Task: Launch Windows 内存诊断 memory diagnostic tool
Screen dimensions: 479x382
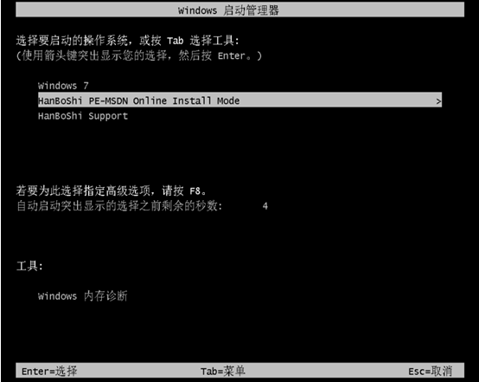Action: point(82,296)
